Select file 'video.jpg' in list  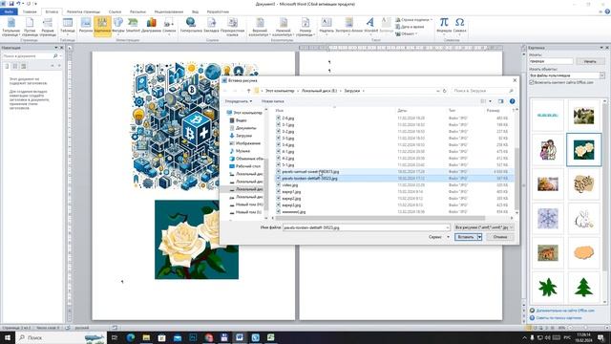290,185
